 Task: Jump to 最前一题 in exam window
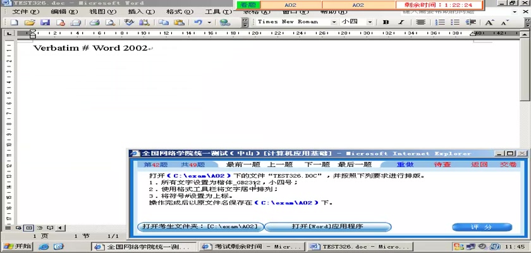tap(243, 164)
